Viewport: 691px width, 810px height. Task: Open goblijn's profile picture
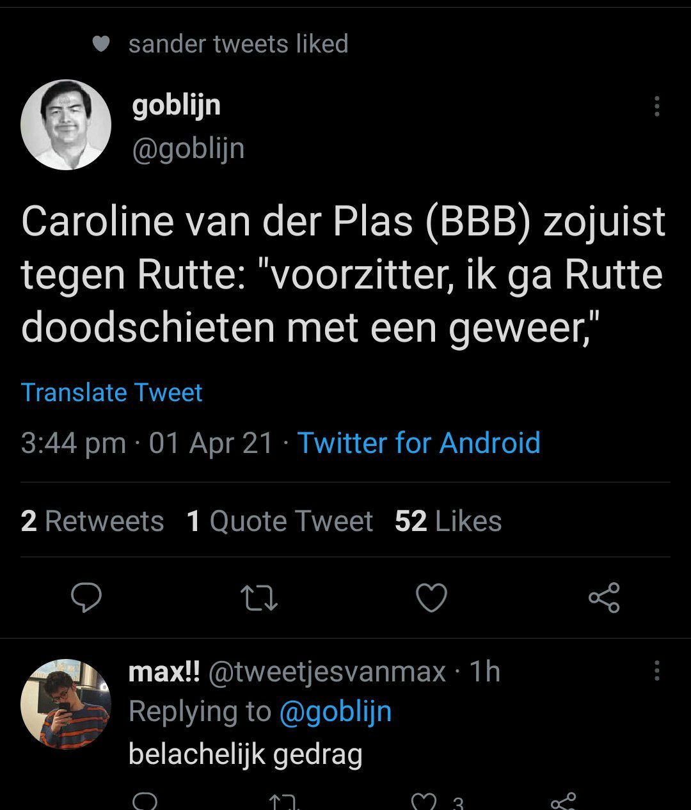click(x=66, y=125)
